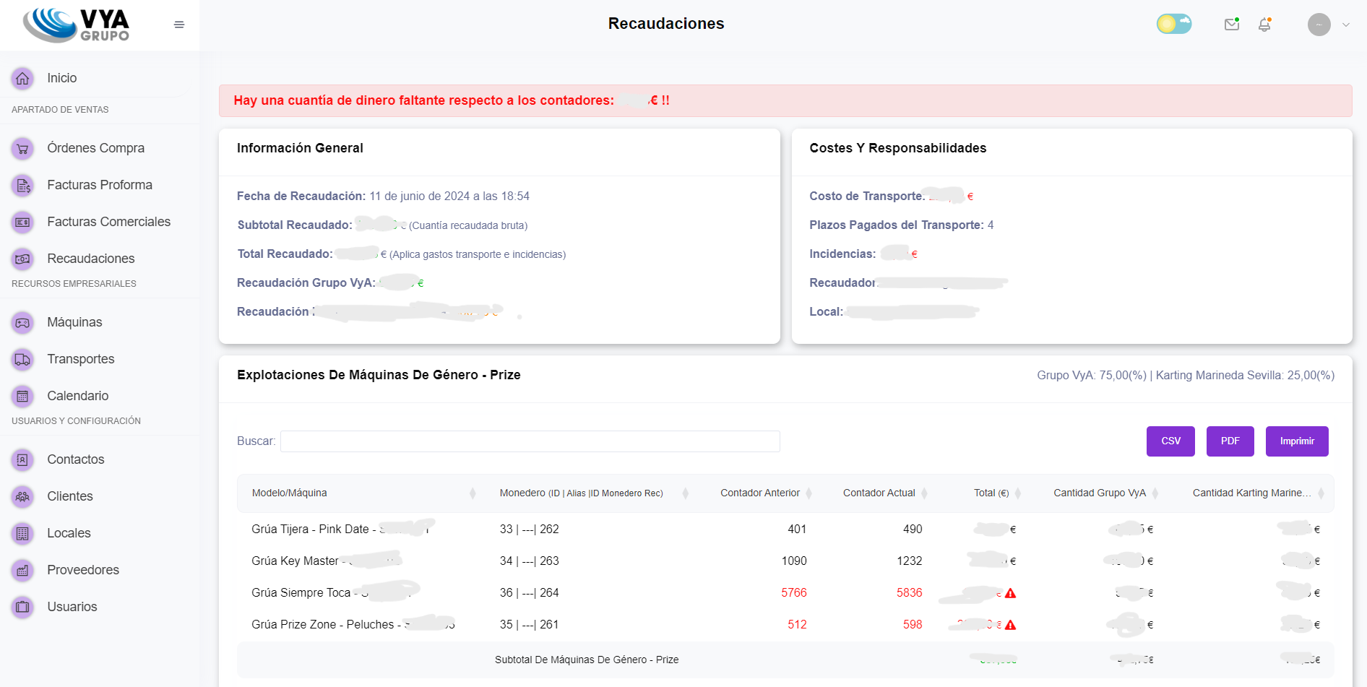The height and width of the screenshot is (687, 1367).
Task: Open Transportes via the truck icon
Action: coord(22,359)
